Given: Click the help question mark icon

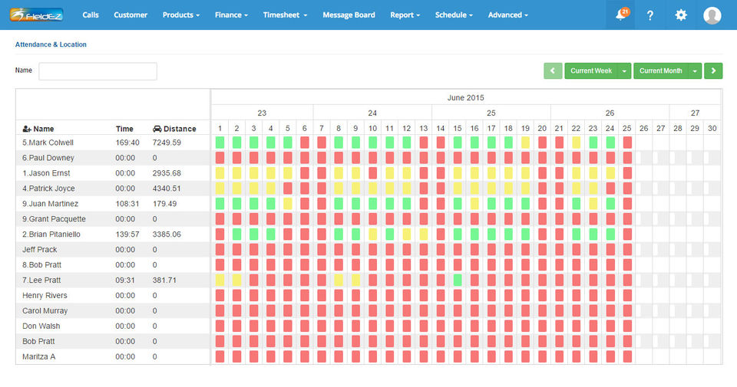Looking at the screenshot, I should click(x=650, y=15).
